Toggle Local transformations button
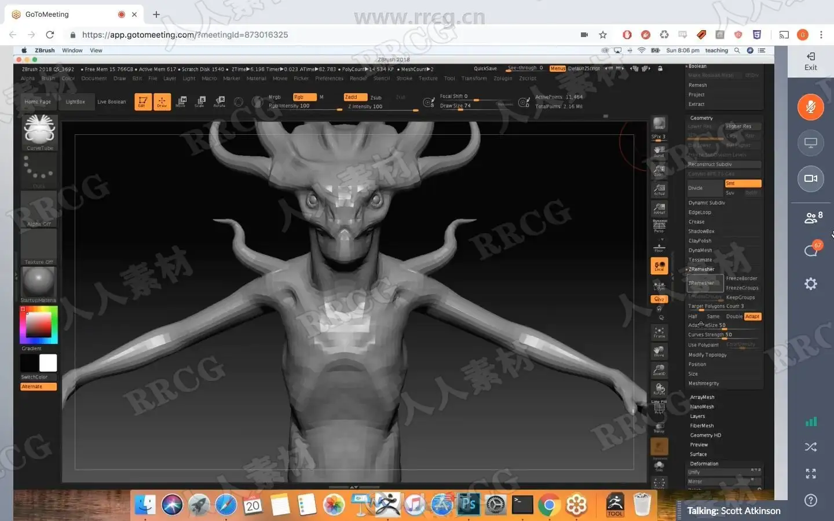Screen dimensions: 834x521 [659, 266]
